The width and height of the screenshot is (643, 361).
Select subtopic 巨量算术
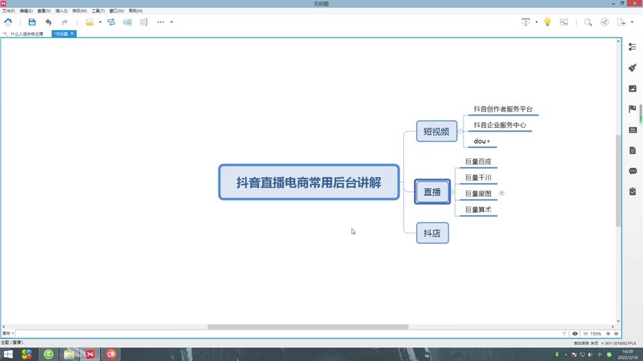pos(478,209)
